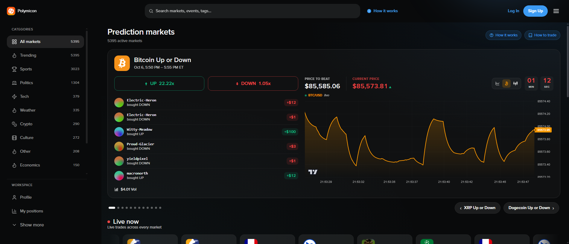This screenshot has width=569, height=244.
Task: Click How it works pill button
Action: click(503, 35)
